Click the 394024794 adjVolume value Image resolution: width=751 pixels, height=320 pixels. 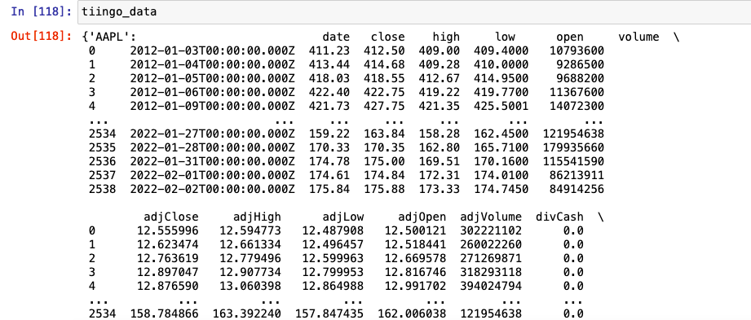click(490, 286)
